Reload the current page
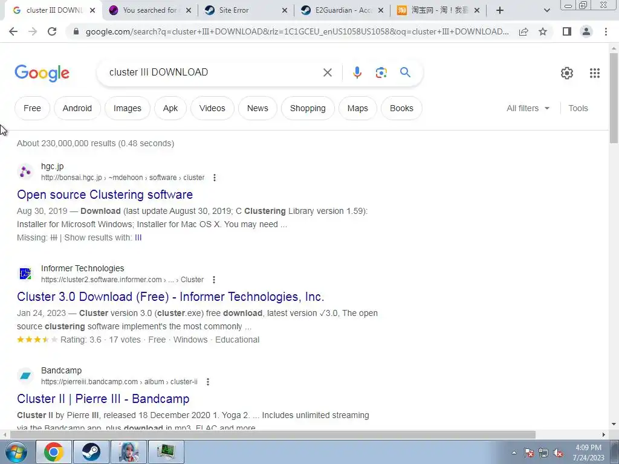619x464 pixels. (x=52, y=31)
